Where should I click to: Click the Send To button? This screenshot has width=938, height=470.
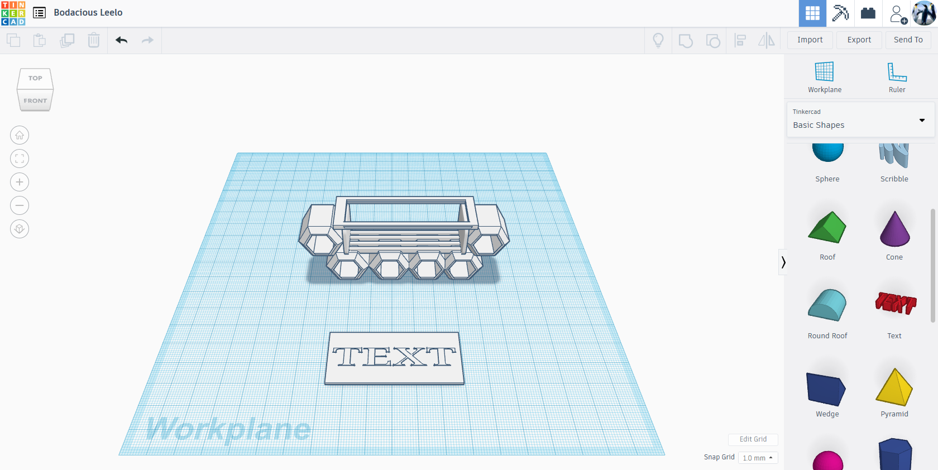tap(908, 40)
